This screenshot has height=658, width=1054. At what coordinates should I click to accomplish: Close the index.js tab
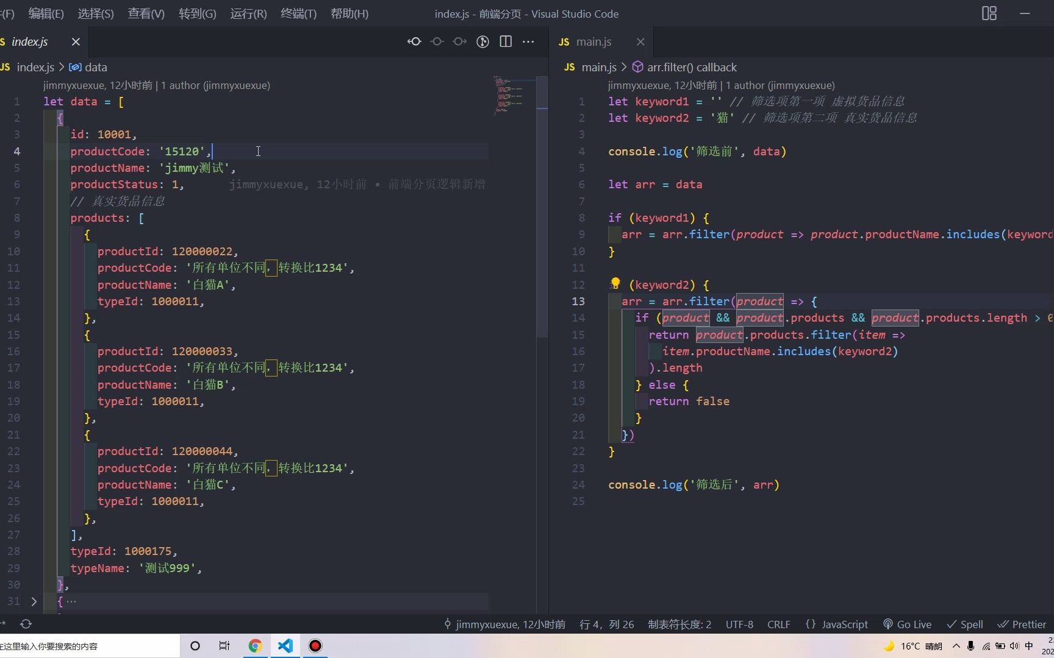[x=76, y=41]
